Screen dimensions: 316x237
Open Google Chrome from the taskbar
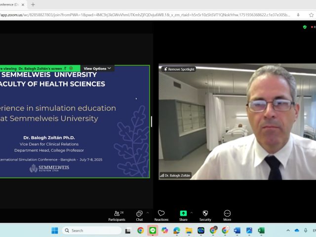pyautogui.click(x=140, y=231)
